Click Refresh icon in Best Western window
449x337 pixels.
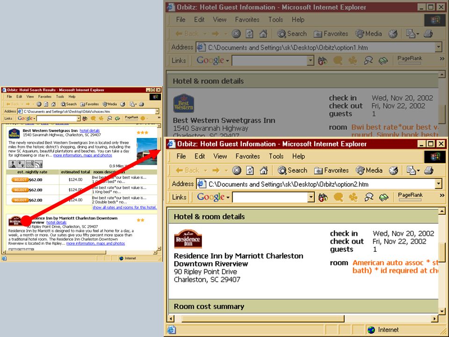[x=249, y=34]
